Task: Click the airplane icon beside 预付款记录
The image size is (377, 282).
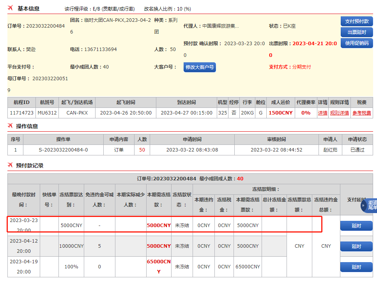Action: [x=10, y=165]
